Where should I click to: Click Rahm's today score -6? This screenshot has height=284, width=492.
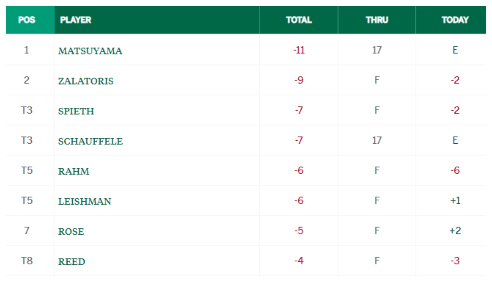pyautogui.click(x=455, y=170)
